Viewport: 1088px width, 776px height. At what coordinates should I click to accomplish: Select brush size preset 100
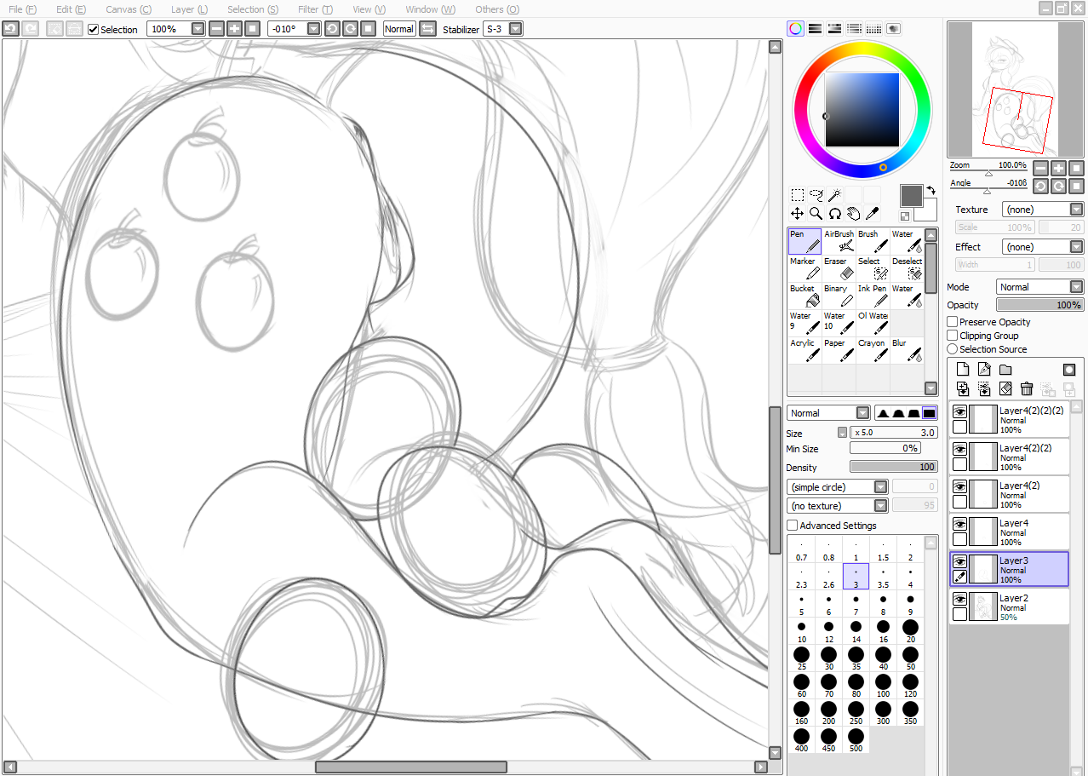point(883,686)
